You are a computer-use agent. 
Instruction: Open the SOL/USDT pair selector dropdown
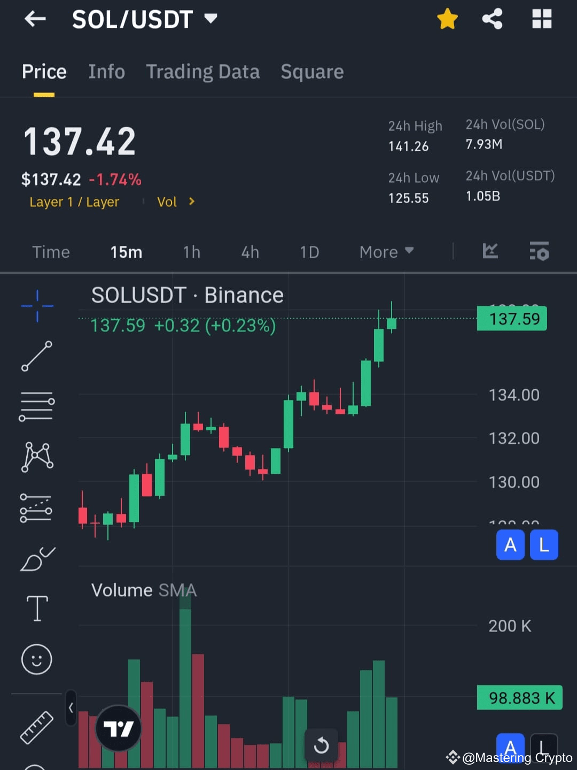click(144, 19)
